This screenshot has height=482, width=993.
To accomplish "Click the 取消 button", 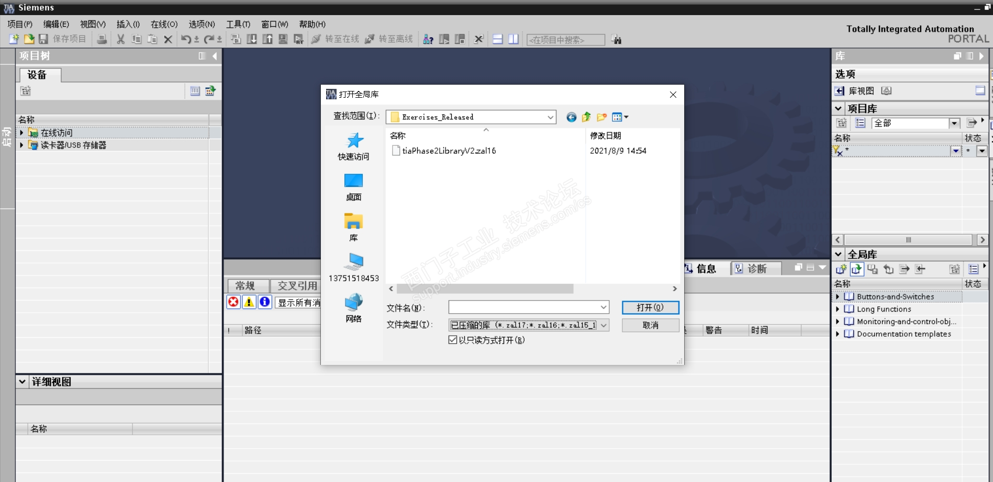I will (x=650, y=325).
